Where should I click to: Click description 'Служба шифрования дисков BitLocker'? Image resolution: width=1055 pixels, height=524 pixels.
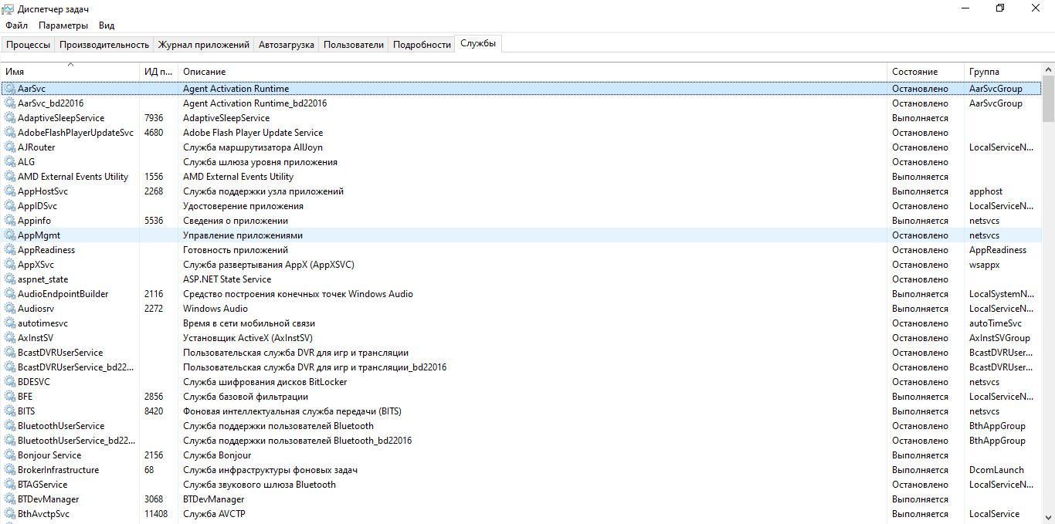265,382
